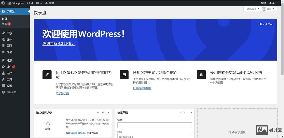This screenshot has height=138, width=284.
Task: Open the 媒体 media menu
Action: (15, 39)
